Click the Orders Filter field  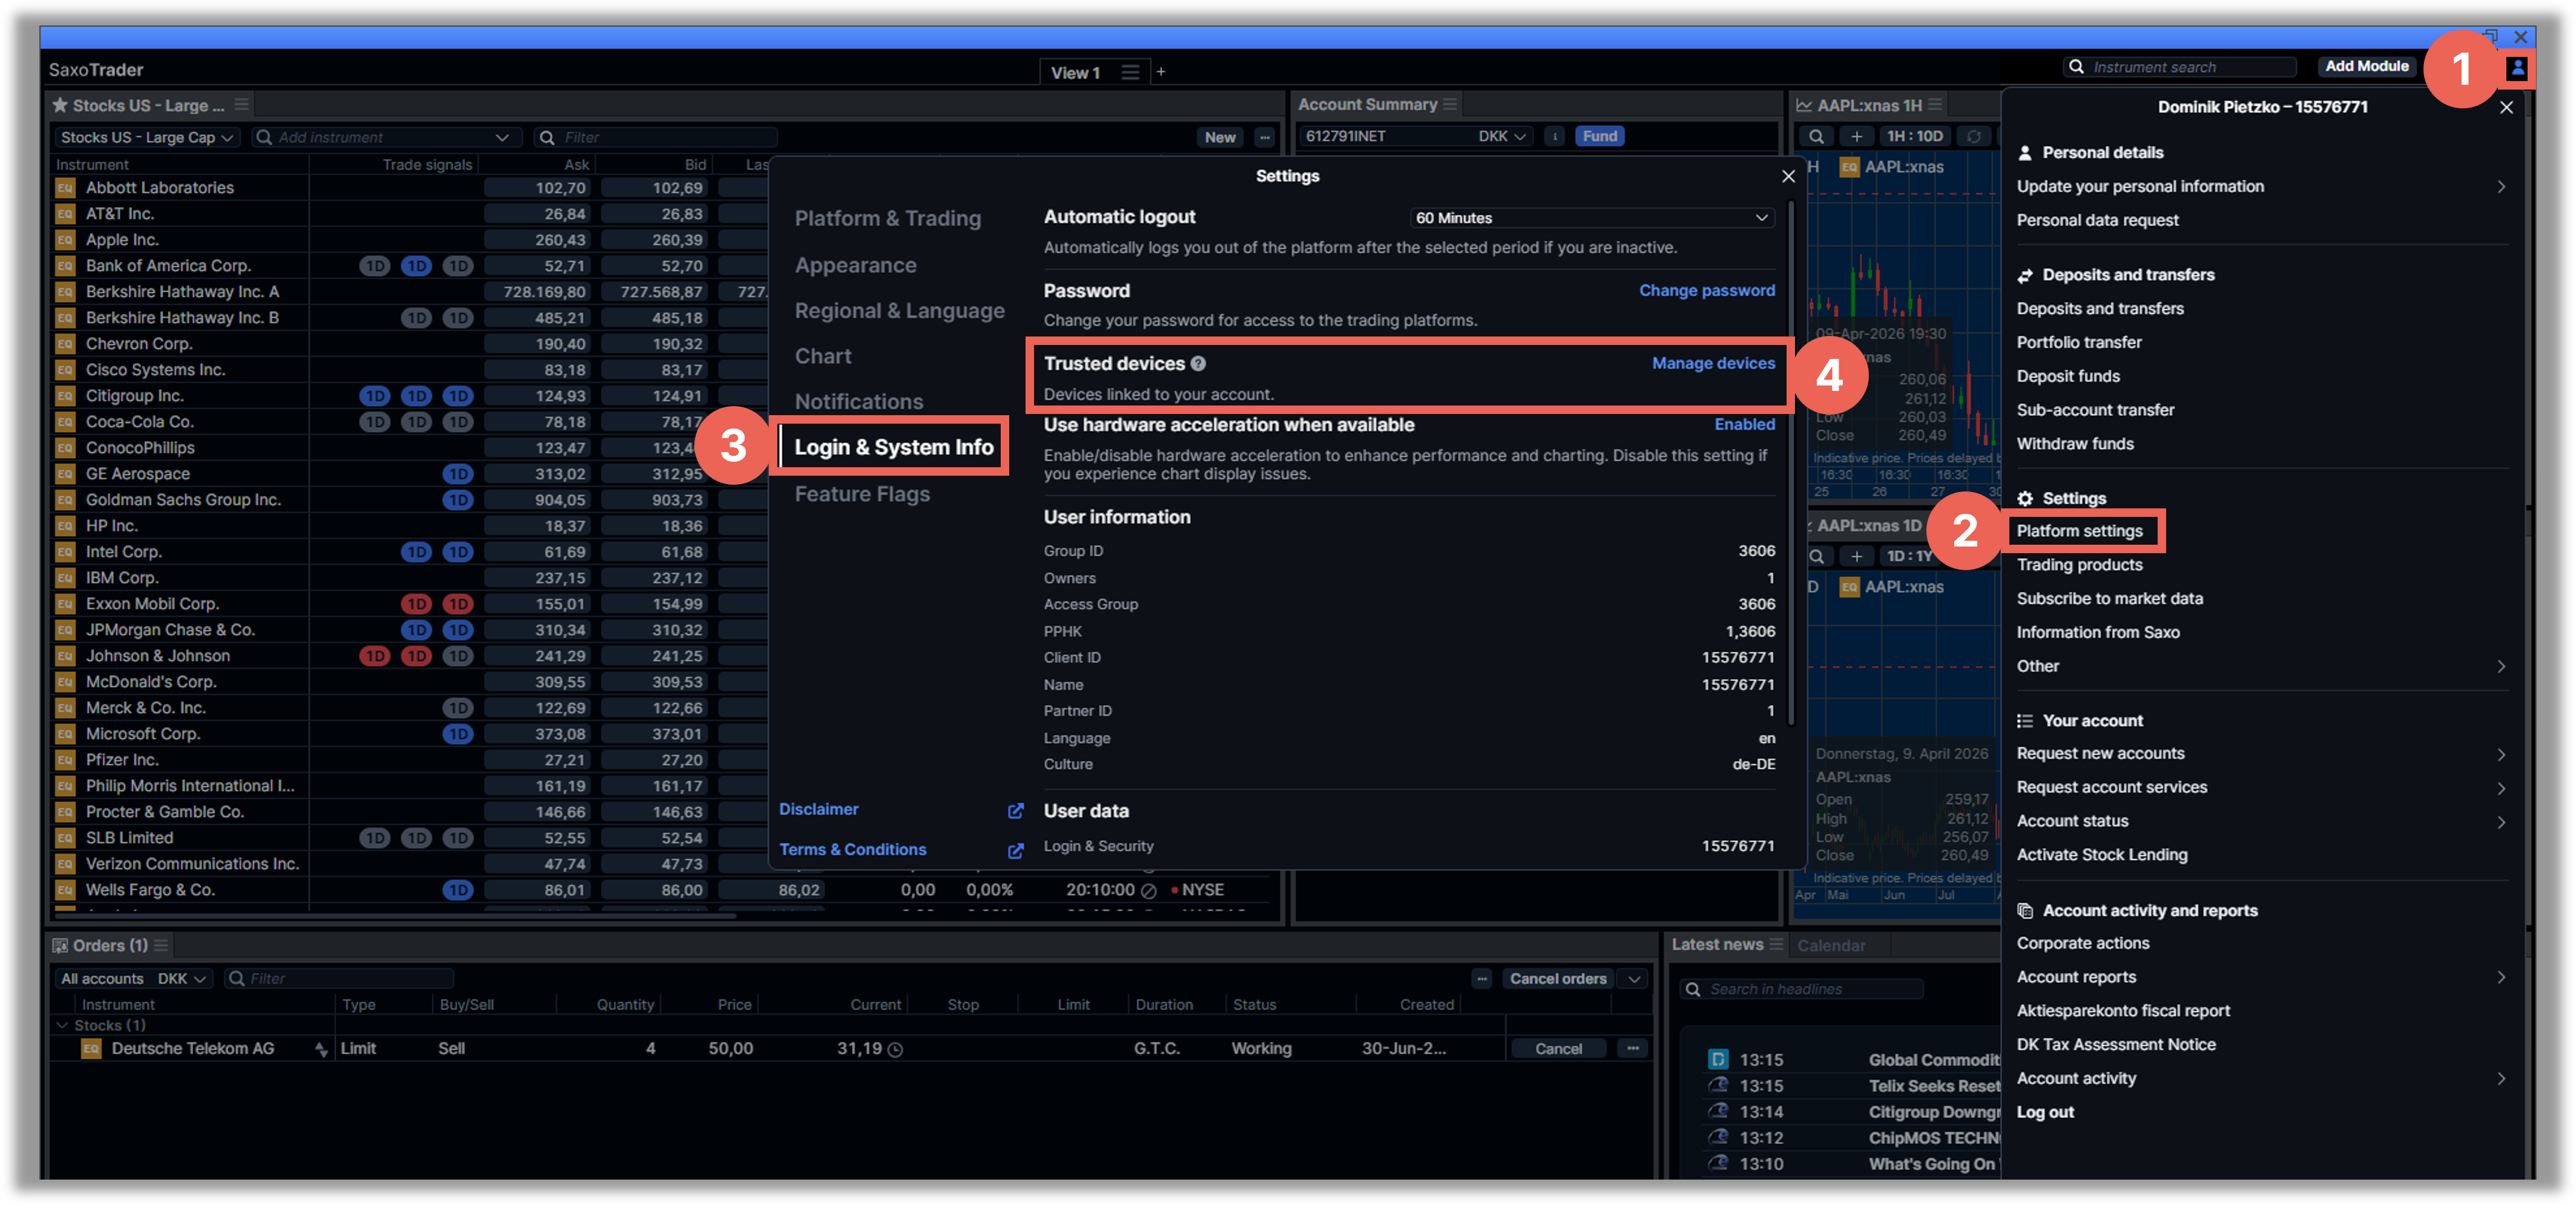click(338, 978)
